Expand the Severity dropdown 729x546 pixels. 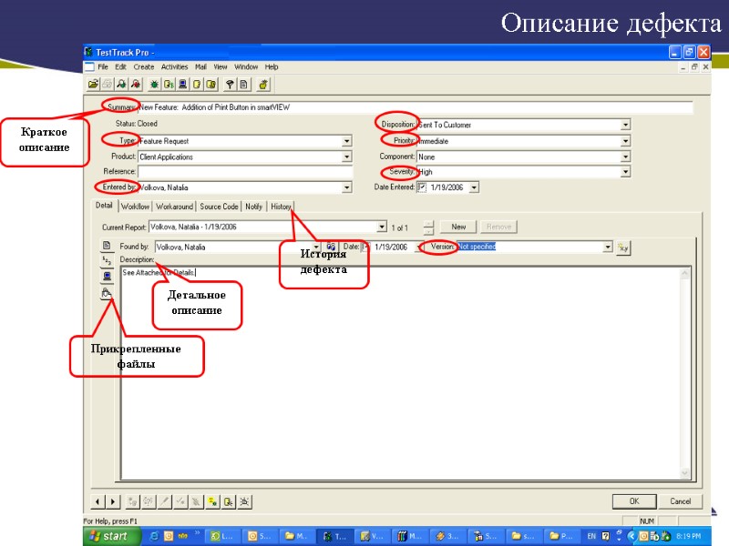(x=625, y=172)
